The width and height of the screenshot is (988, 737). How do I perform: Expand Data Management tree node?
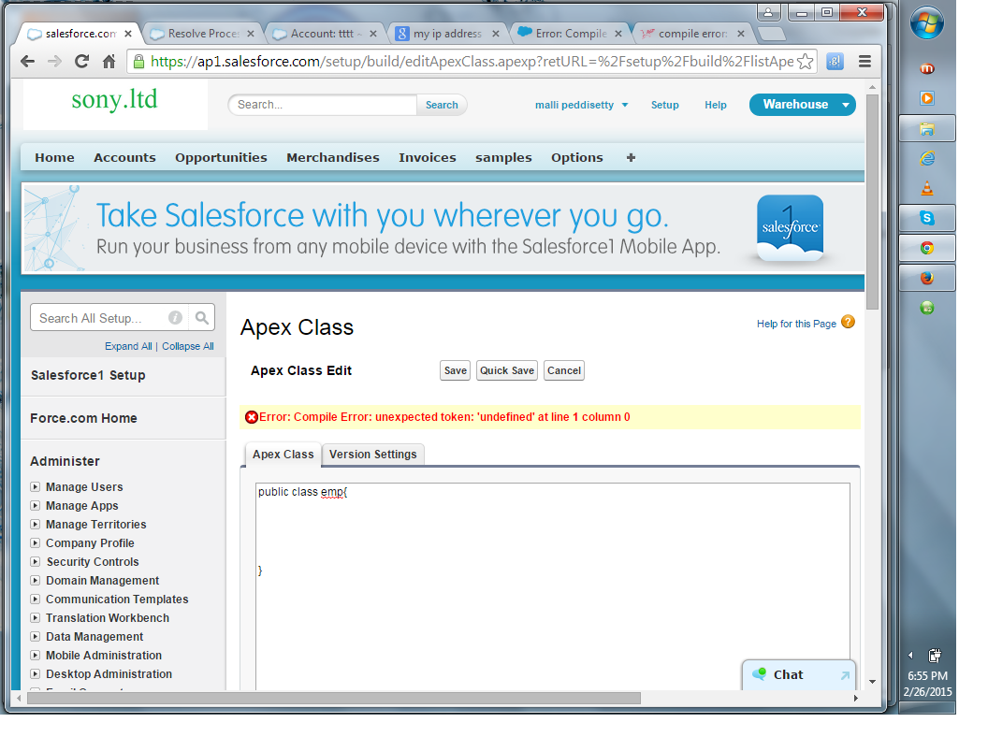(36, 636)
